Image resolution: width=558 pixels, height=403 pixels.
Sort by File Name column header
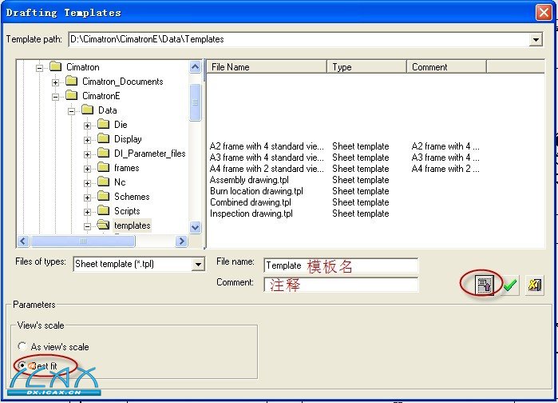click(267, 67)
